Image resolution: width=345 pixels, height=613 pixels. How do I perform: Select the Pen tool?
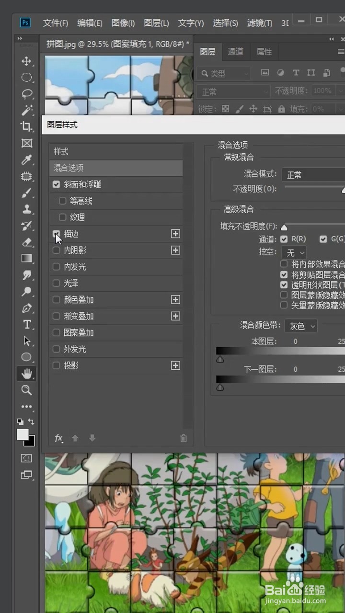coord(26,308)
